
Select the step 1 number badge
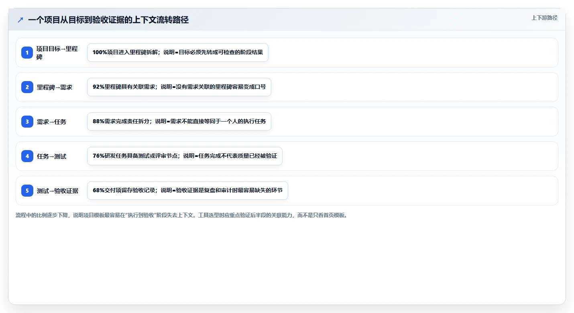tap(27, 53)
